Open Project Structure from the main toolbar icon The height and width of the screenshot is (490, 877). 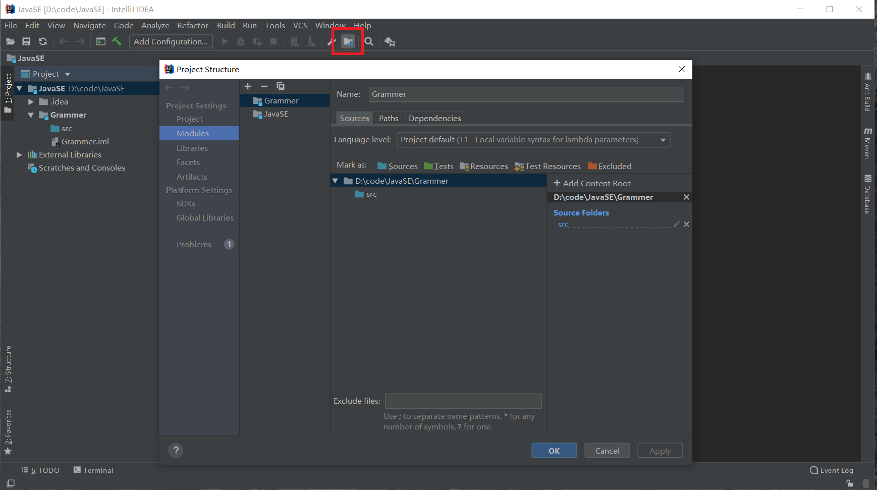(x=348, y=42)
